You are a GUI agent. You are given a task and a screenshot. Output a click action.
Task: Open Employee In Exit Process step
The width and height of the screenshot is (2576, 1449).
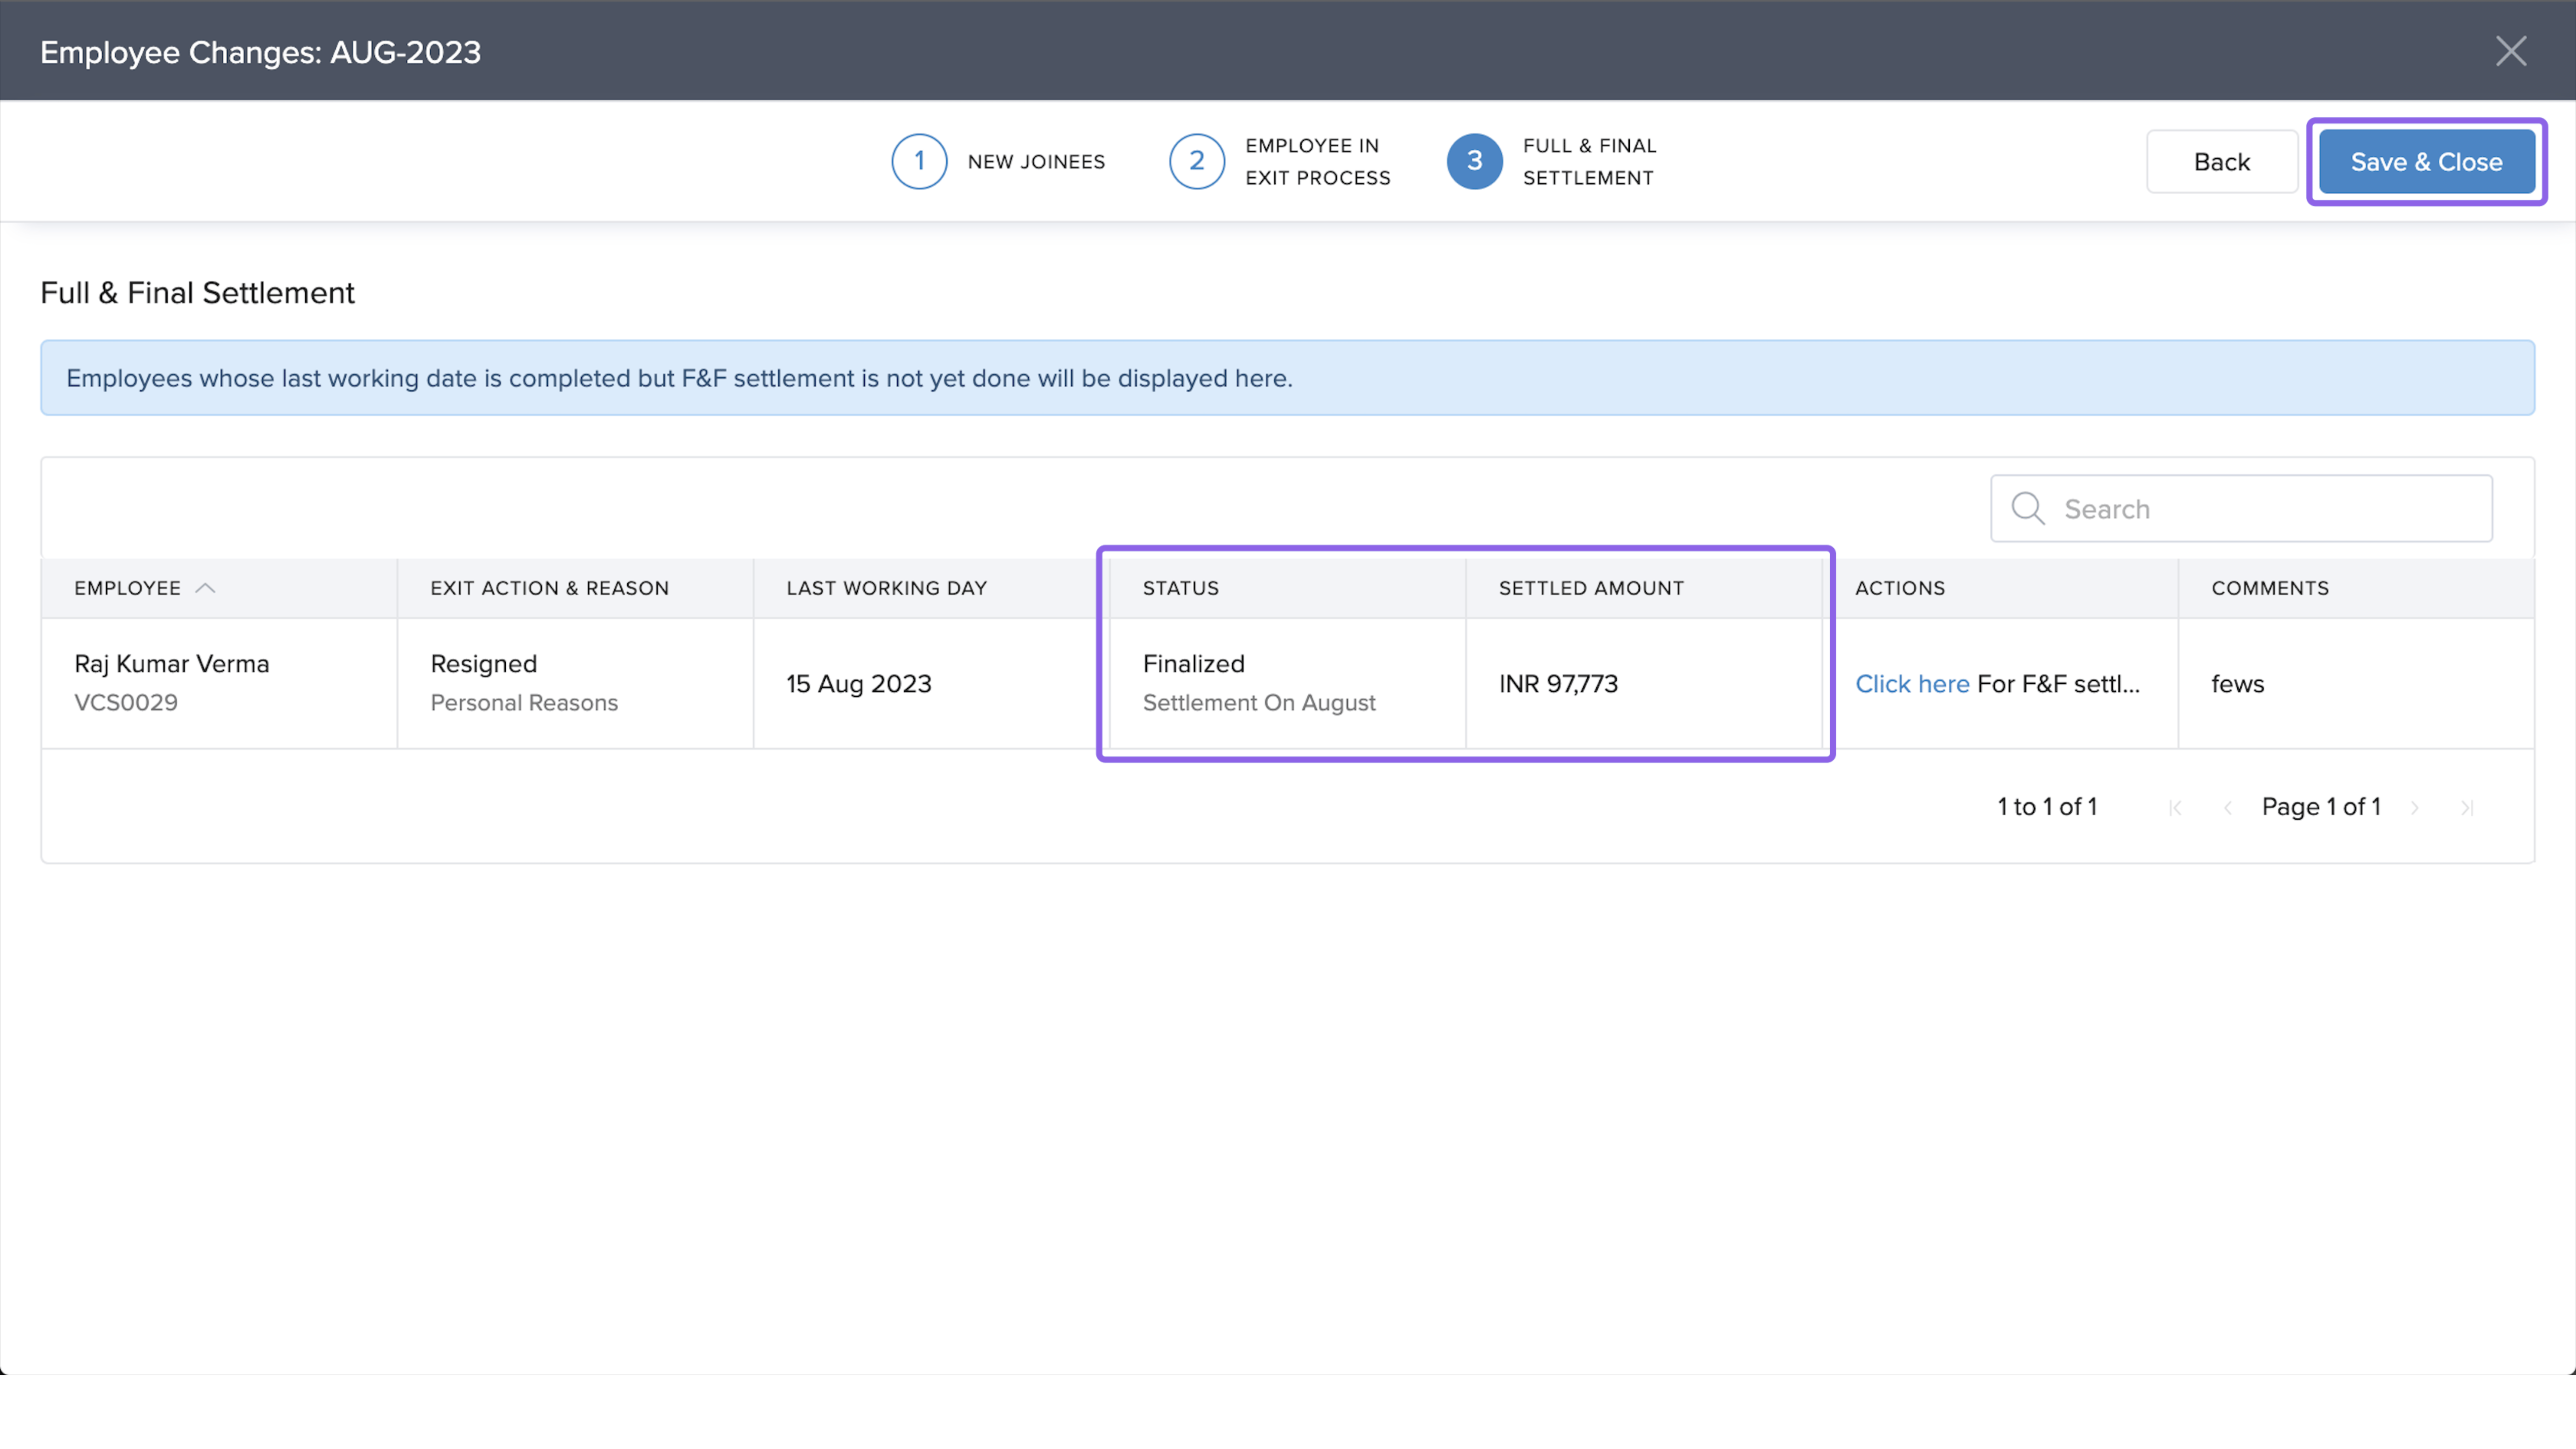[x=1317, y=161]
